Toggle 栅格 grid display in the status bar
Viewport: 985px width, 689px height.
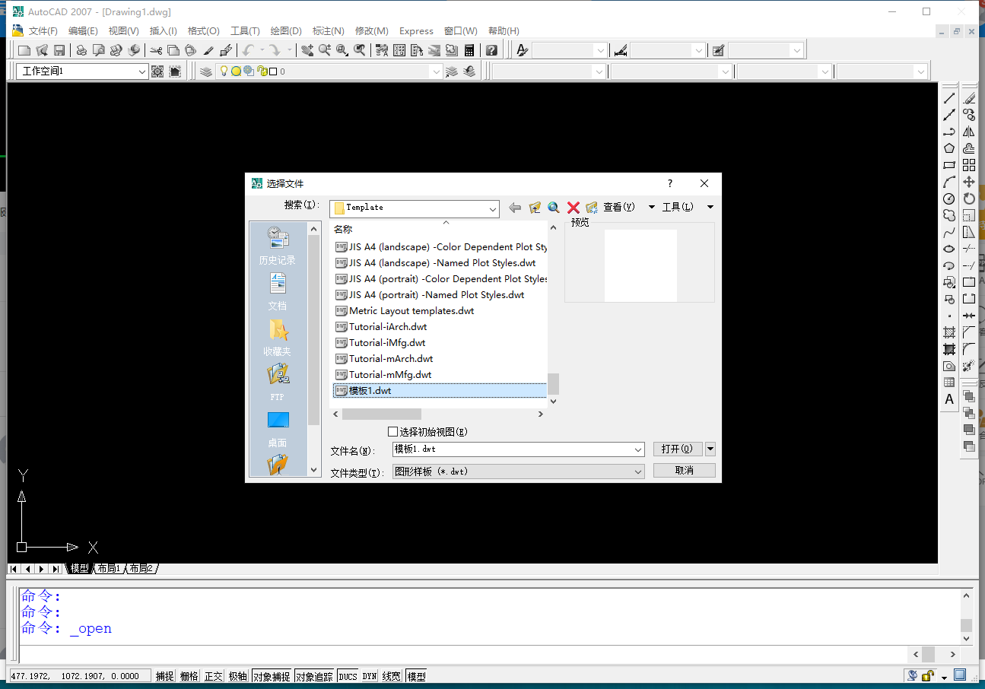tap(189, 676)
